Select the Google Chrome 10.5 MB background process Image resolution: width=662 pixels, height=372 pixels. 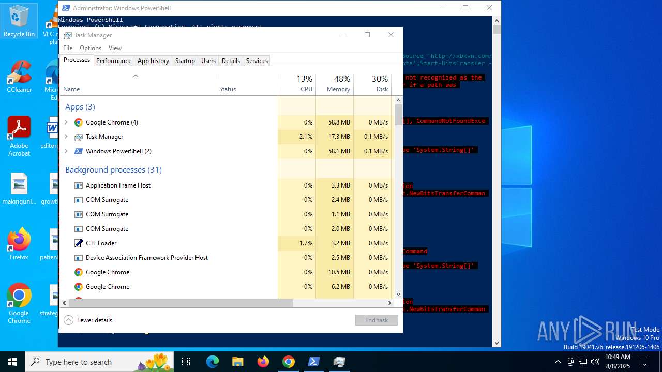click(227, 272)
